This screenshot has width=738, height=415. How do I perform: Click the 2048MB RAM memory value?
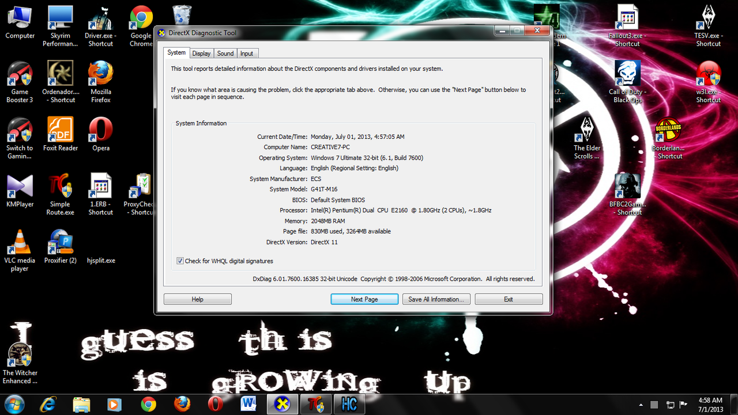coord(328,221)
